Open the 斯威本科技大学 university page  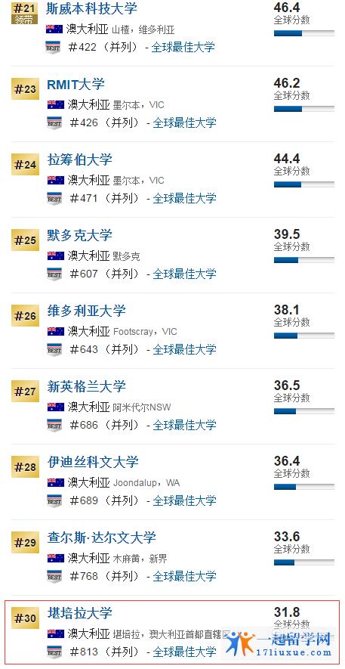(x=91, y=8)
